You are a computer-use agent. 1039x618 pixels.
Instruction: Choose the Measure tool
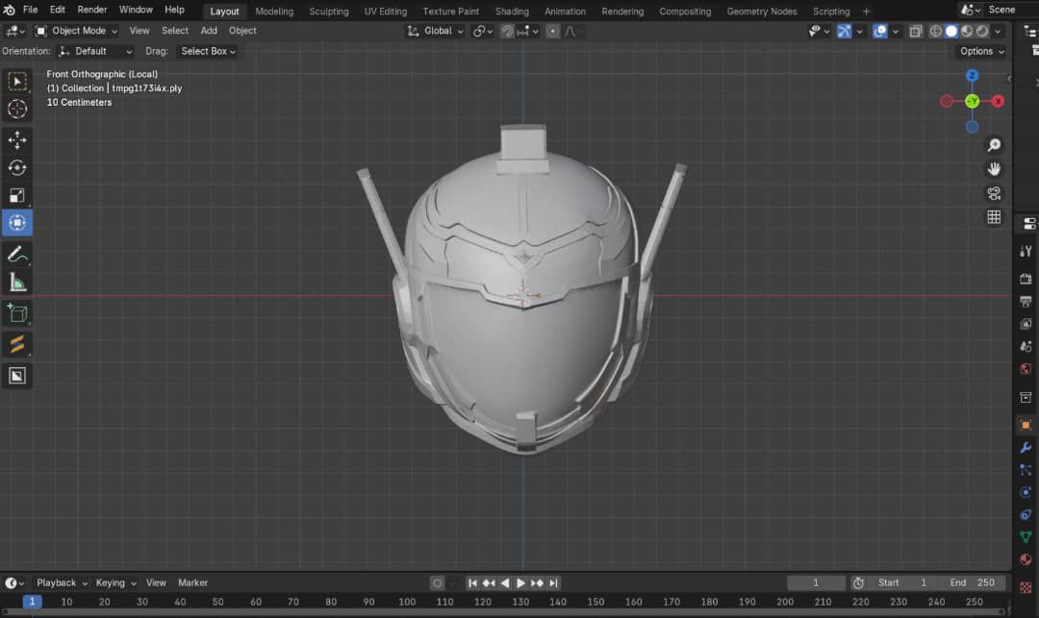(17, 282)
